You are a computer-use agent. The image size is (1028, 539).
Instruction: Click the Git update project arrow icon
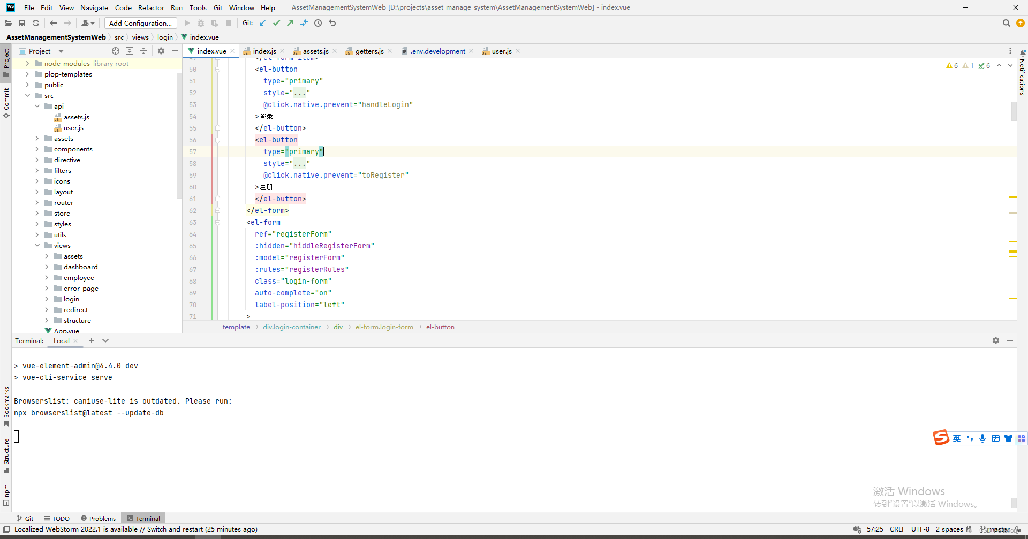tap(262, 23)
